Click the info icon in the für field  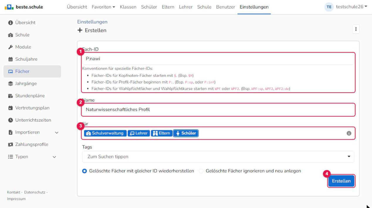(349, 133)
